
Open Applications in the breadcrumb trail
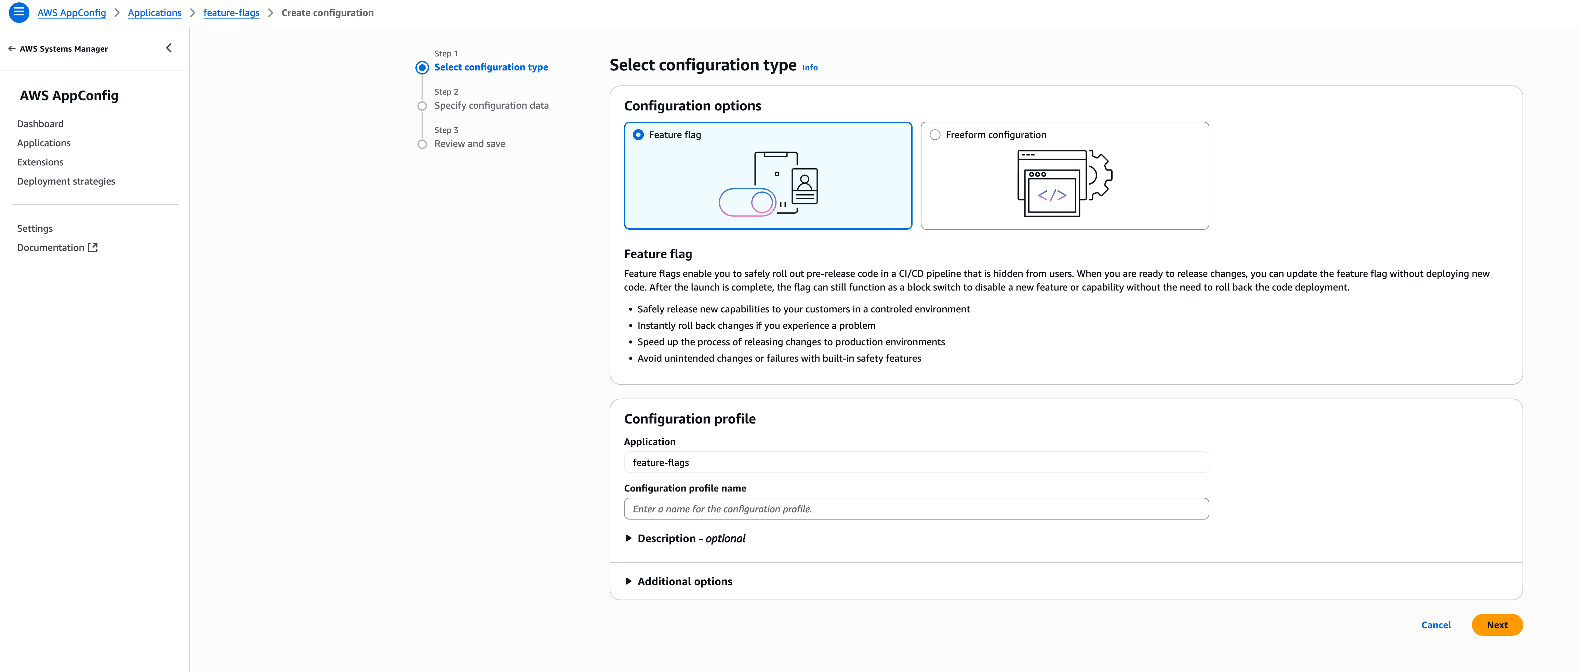[155, 13]
